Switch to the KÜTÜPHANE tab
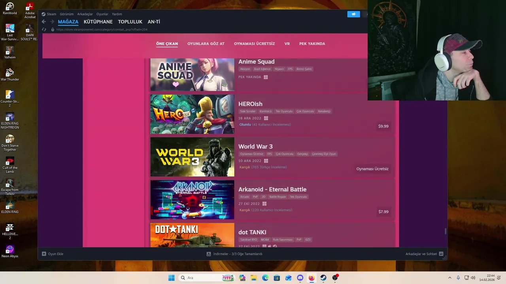 click(x=98, y=22)
